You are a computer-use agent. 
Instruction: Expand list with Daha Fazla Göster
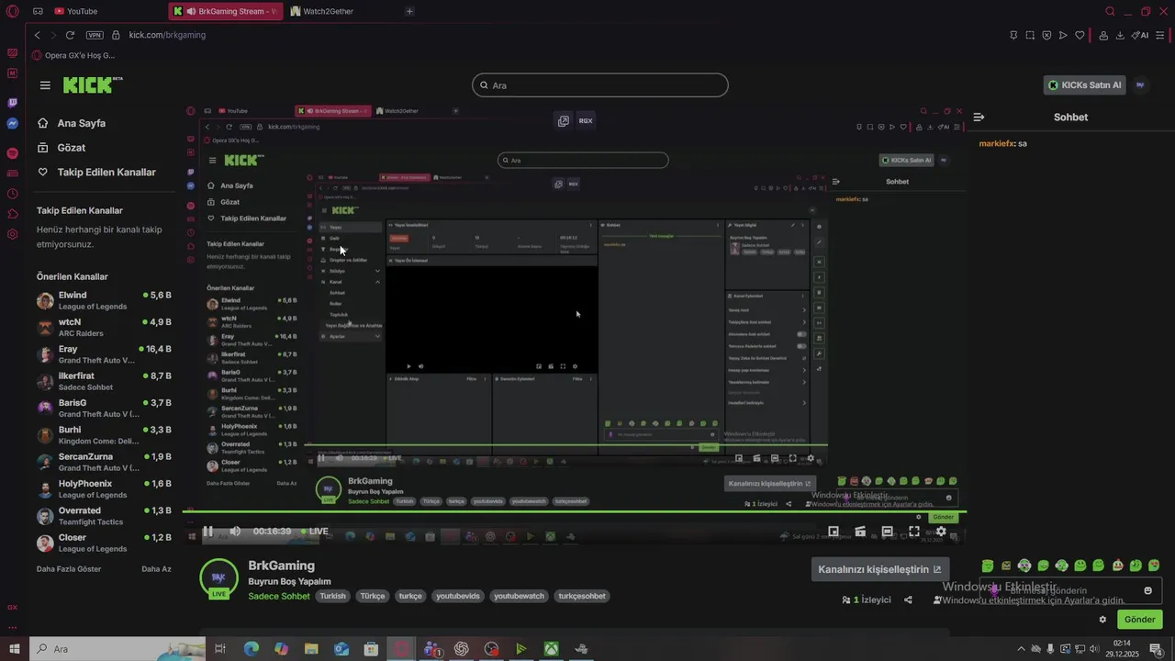pyautogui.click(x=69, y=569)
